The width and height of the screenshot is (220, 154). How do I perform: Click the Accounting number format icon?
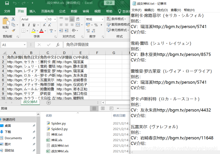tap(88, 25)
